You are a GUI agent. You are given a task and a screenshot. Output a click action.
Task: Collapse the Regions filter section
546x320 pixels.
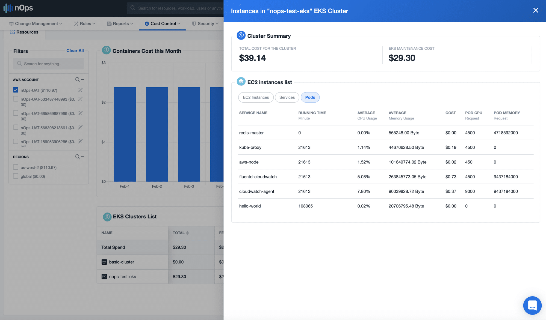83,157
